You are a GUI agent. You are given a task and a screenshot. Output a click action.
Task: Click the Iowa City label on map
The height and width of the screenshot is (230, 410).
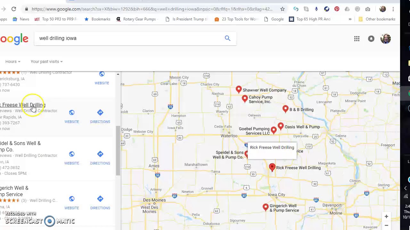[276, 195]
